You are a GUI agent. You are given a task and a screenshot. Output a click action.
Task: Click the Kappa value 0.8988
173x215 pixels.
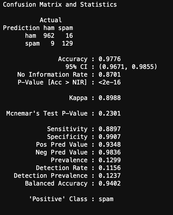[x=110, y=98]
